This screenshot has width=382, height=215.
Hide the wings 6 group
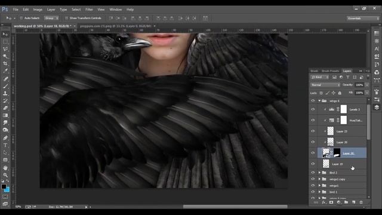click(313, 101)
